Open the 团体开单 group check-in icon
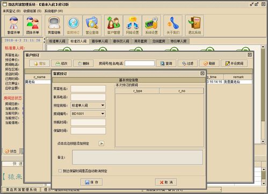268x194 pixels. (32, 25)
